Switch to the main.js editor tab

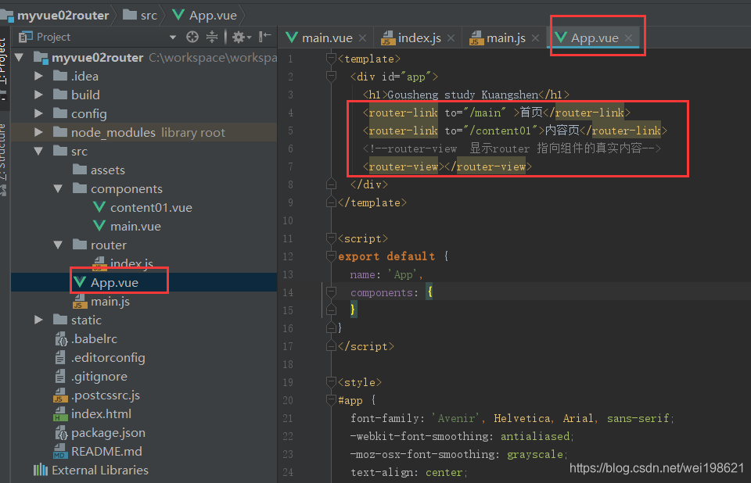tap(506, 38)
